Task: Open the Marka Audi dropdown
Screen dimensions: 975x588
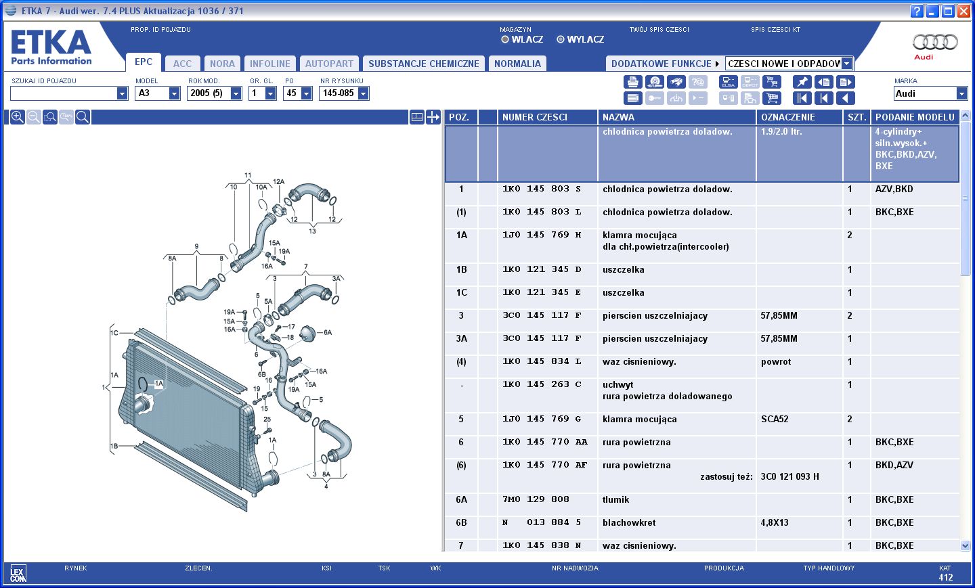Action: (961, 93)
